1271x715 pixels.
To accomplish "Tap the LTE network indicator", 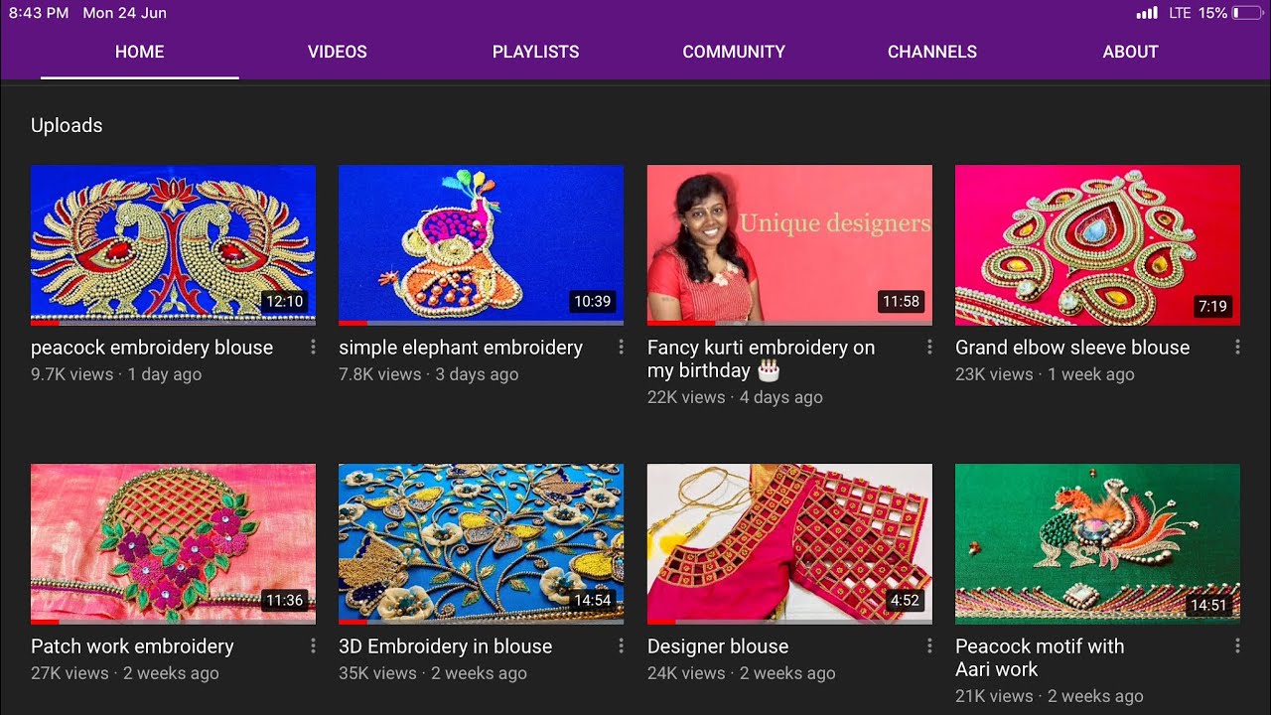I will (1180, 13).
